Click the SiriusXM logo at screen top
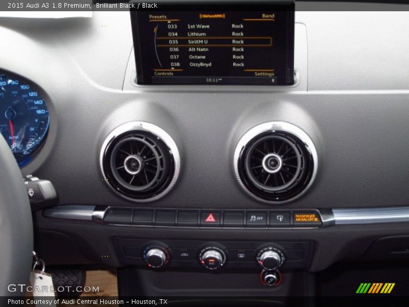Viewport: 409px width, 307px height. [212, 16]
